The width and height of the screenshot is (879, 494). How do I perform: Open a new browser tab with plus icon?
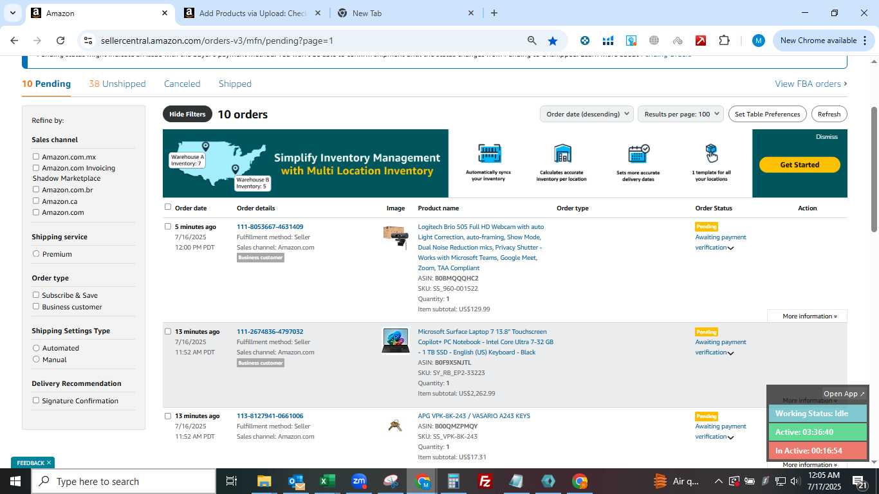(x=494, y=13)
